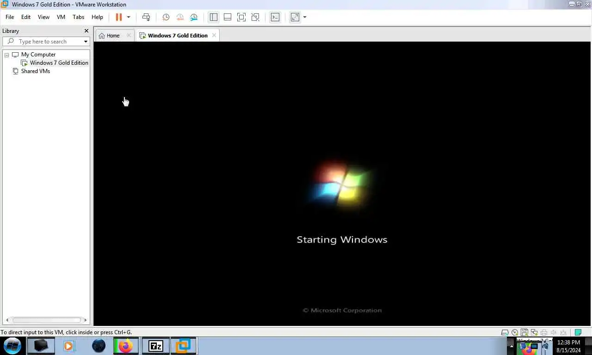Screen dimensions: 592x355
Task: Click the network adapter status bar icon
Action: (534, 332)
